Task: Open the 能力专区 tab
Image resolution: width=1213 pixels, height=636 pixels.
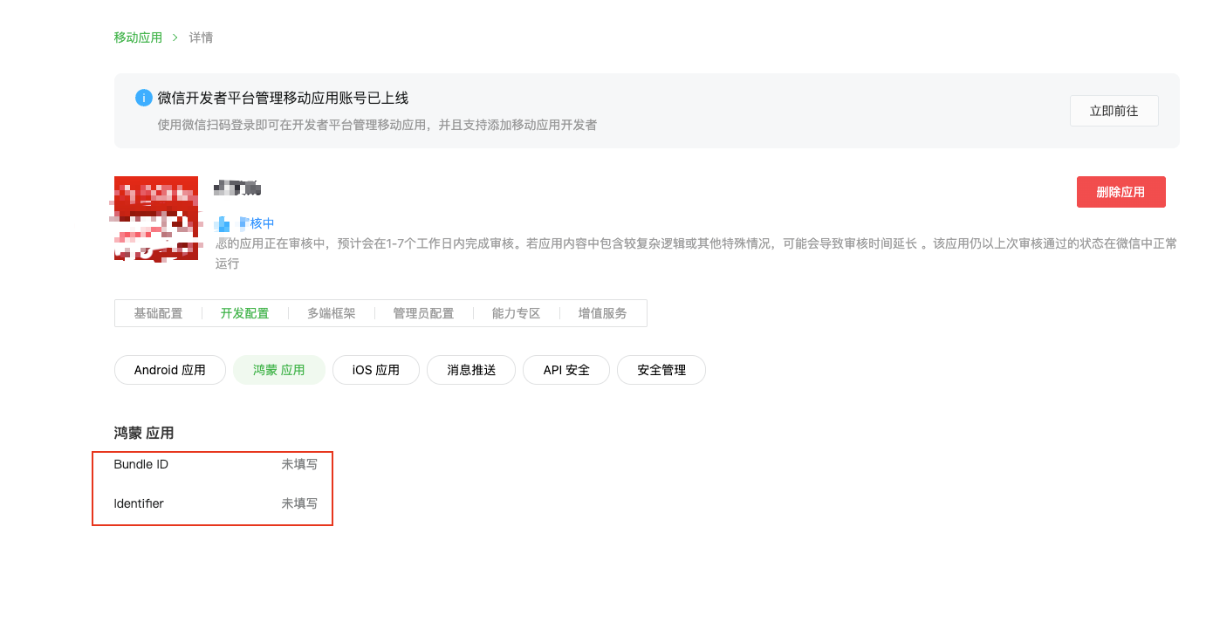Action: pyautogui.click(x=516, y=313)
